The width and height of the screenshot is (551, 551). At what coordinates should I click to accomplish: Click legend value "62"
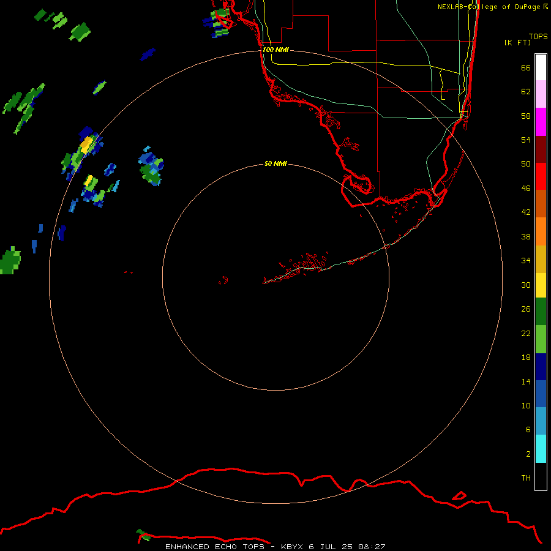[x=526, y=92]
